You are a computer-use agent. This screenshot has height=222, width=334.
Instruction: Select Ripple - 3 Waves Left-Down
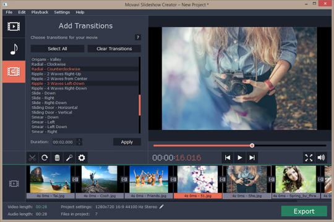coord(85,83)
